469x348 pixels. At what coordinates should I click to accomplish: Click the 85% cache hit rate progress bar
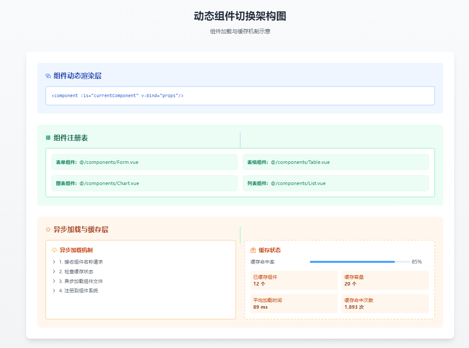coord(358,261)
